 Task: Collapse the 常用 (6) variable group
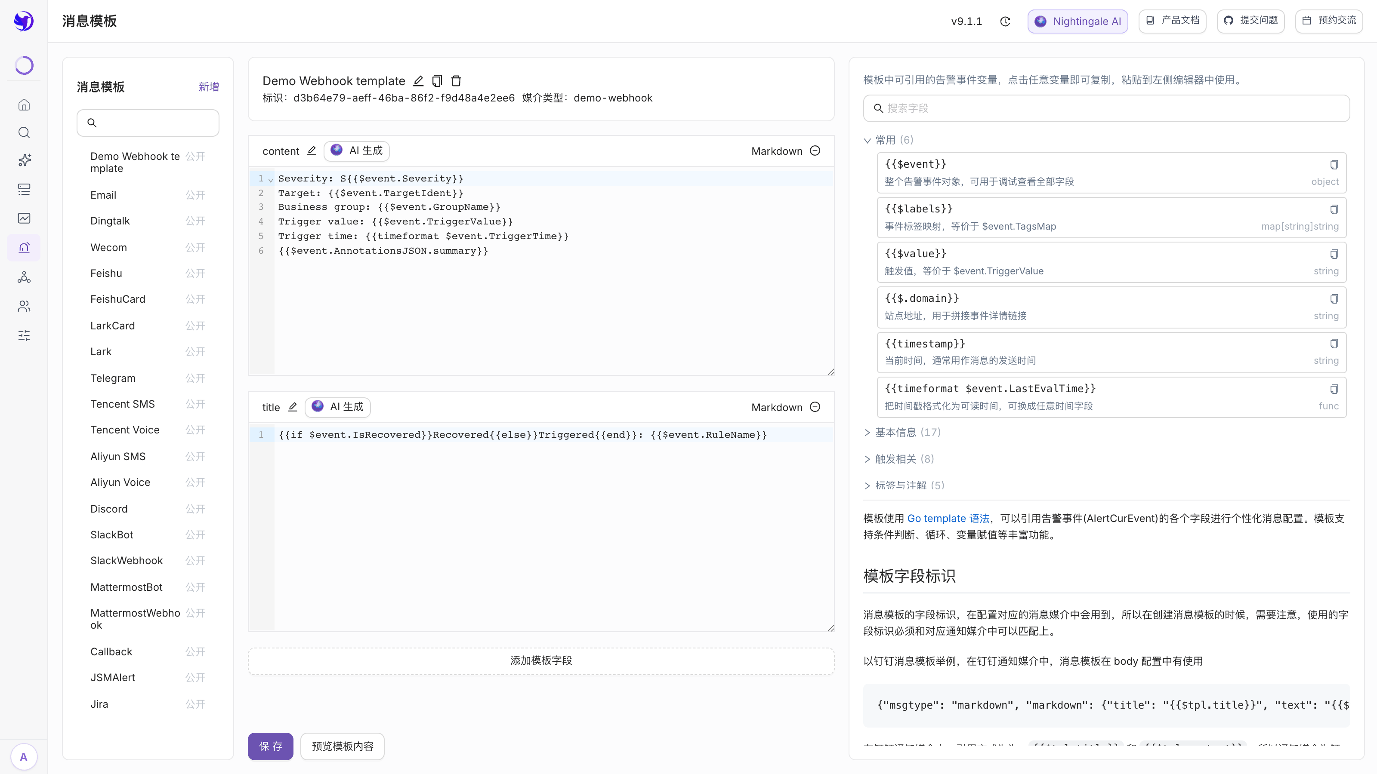pyautogui.click(x=889, y=140)
